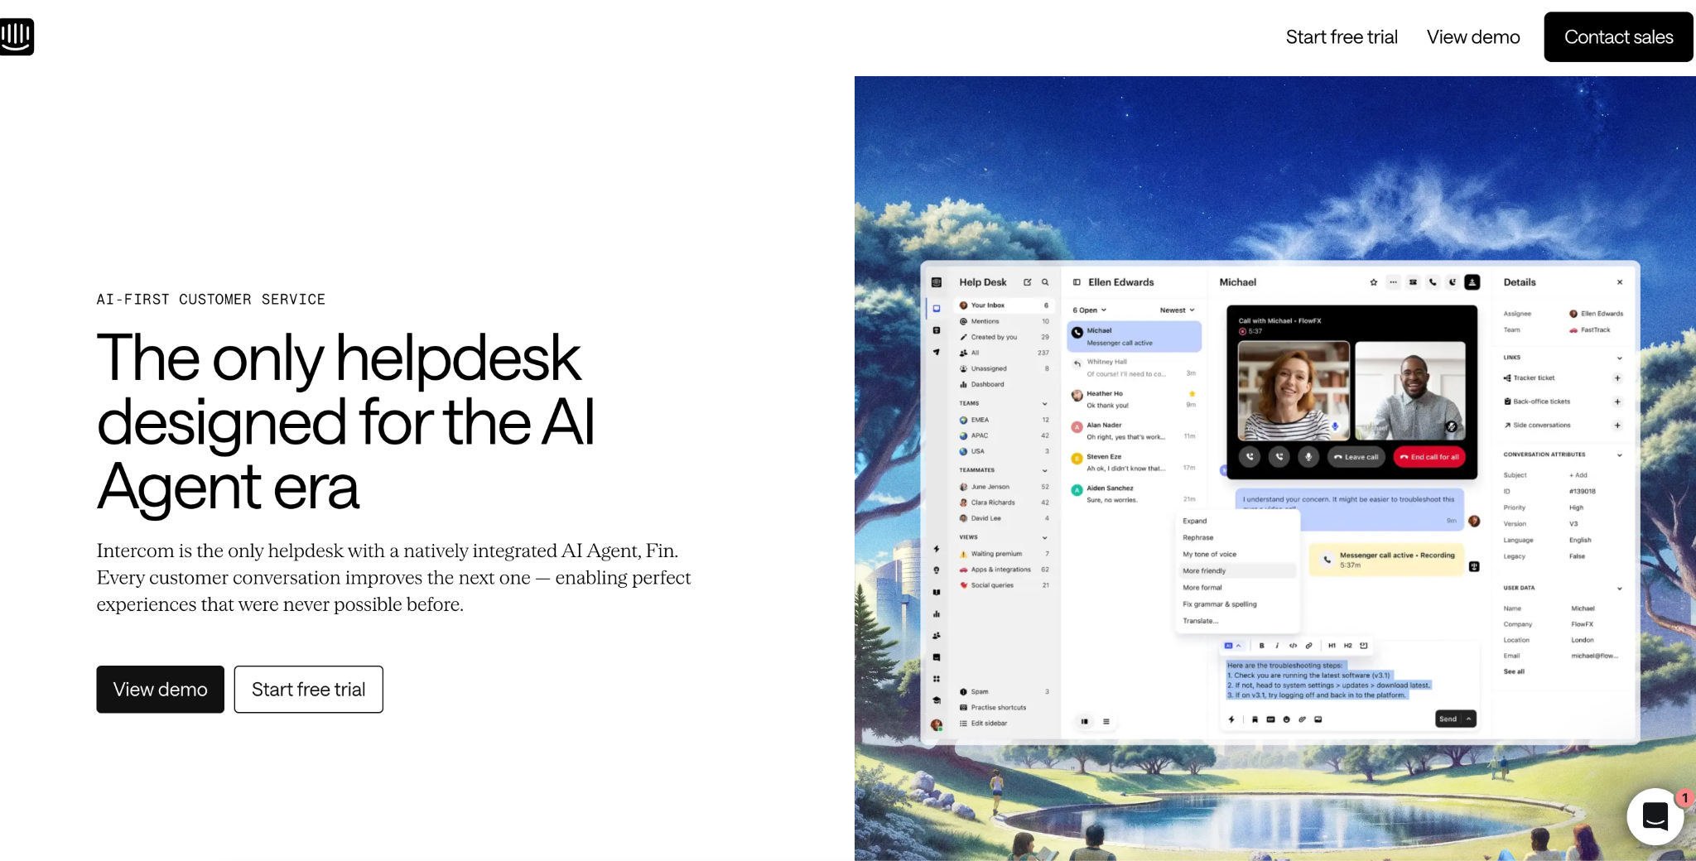Click the moon snooze icon in Michael header
This screenshot has height=861, width=1696.
point(1453,282)
